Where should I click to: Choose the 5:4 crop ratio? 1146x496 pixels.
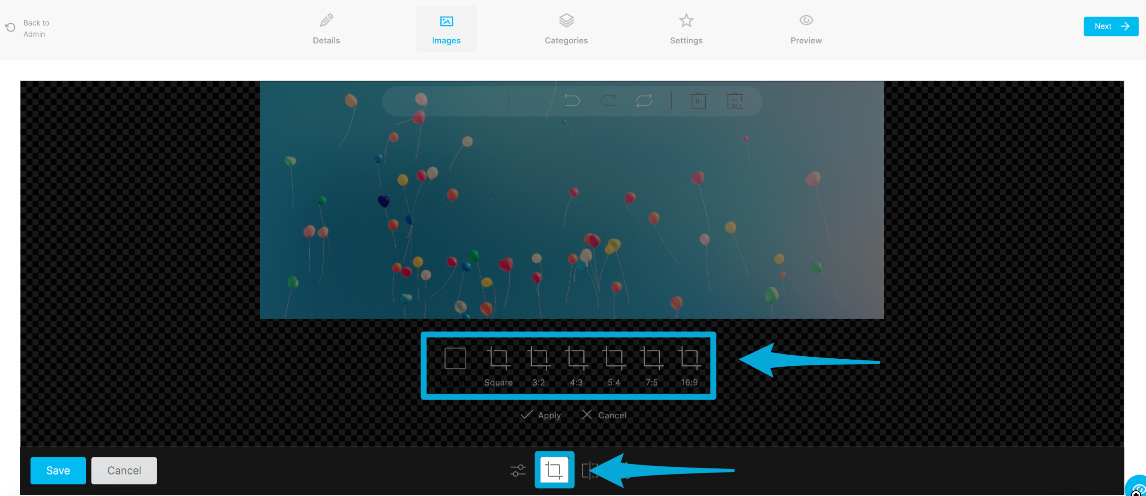point(614,366)
